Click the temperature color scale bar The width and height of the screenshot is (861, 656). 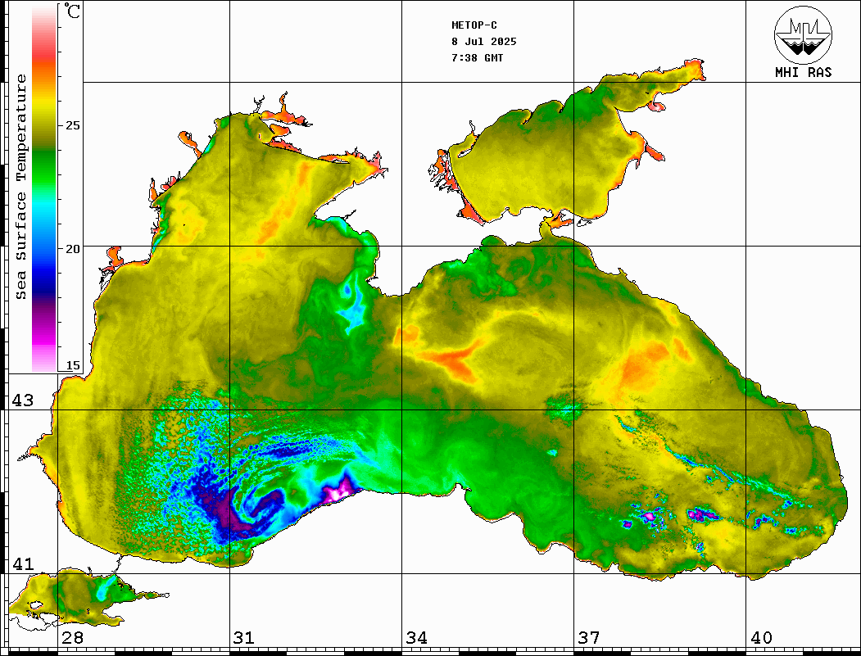(44, 188)
